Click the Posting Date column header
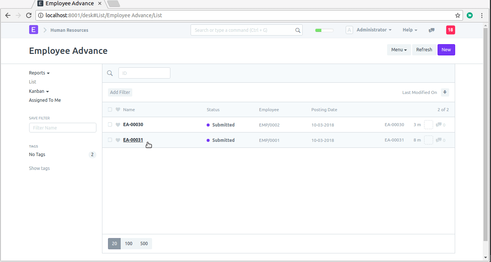The width and height of the screenshot is (491, 262). coord(324,110)
